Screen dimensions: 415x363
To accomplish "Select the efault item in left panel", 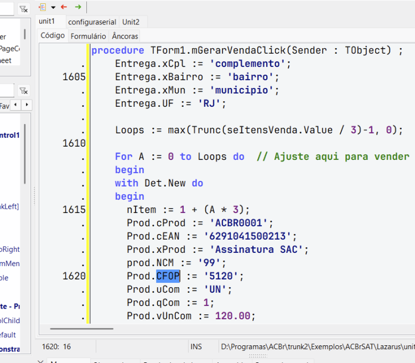I will pos(8,335).
